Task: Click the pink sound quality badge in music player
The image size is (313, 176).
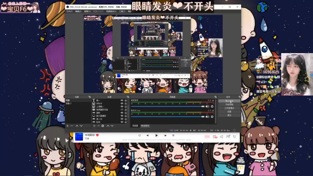Action: (x=207, y=136)
